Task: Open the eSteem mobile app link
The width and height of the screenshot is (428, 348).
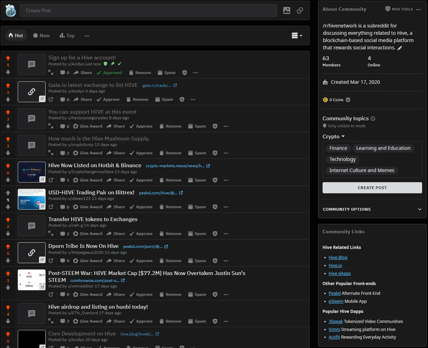Action: click(336, 301)
